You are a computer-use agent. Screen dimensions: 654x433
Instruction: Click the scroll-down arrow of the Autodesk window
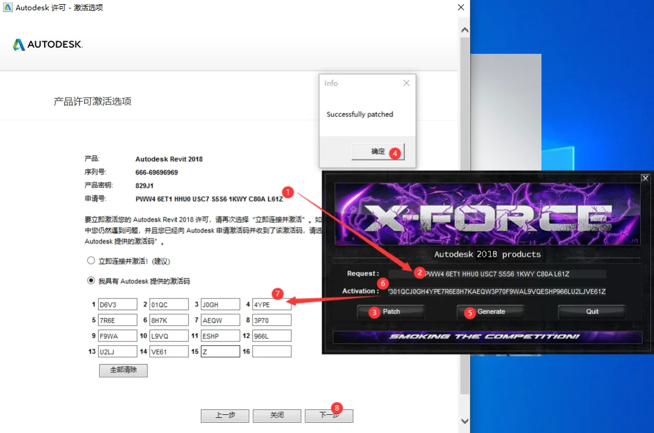[x=464, y=421]
